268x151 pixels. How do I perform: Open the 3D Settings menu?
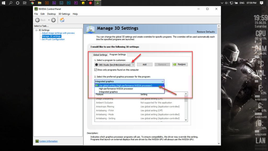64,14
